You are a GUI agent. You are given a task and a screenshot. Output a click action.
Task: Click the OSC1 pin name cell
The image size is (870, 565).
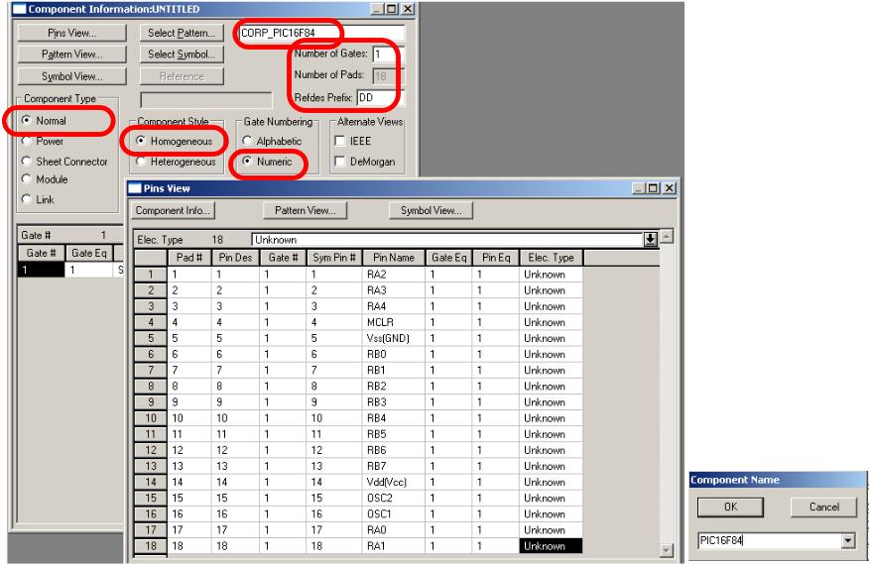[394, 514]
